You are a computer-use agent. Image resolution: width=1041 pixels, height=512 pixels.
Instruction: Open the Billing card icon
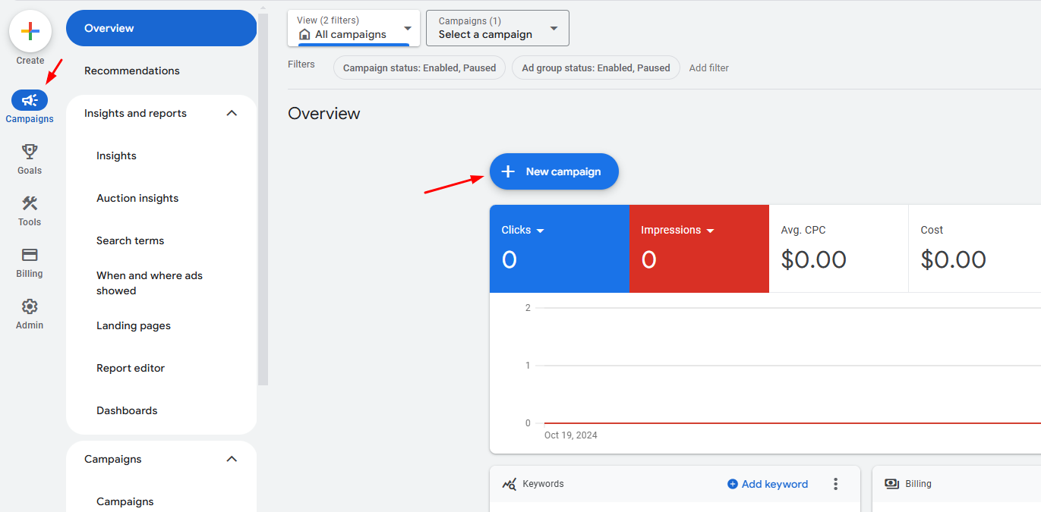30,255
